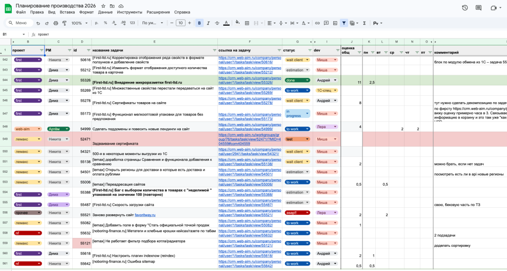The image size is (507, 271).
Task: Open the Формат menu
Action: (86, 12)
